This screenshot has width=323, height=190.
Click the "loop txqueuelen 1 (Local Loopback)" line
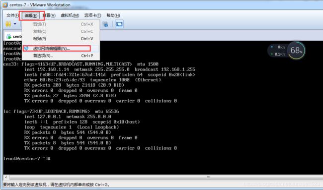(x=72, y=127)
